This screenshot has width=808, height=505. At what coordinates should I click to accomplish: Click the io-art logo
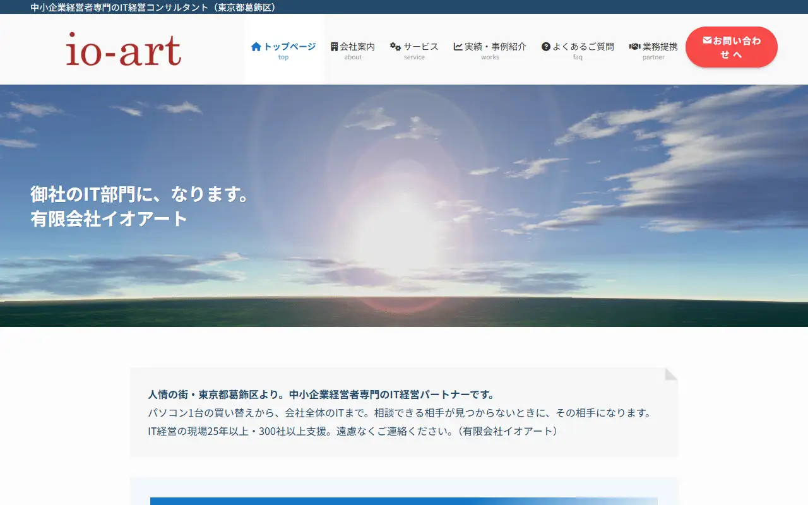coord(124,49)
